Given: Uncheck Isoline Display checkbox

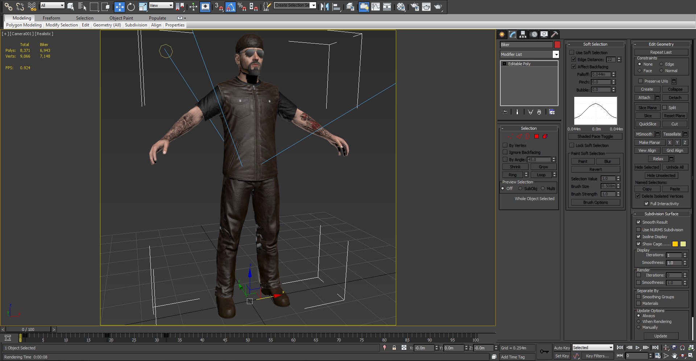Looking at the screenshot, I should (638, 237).
